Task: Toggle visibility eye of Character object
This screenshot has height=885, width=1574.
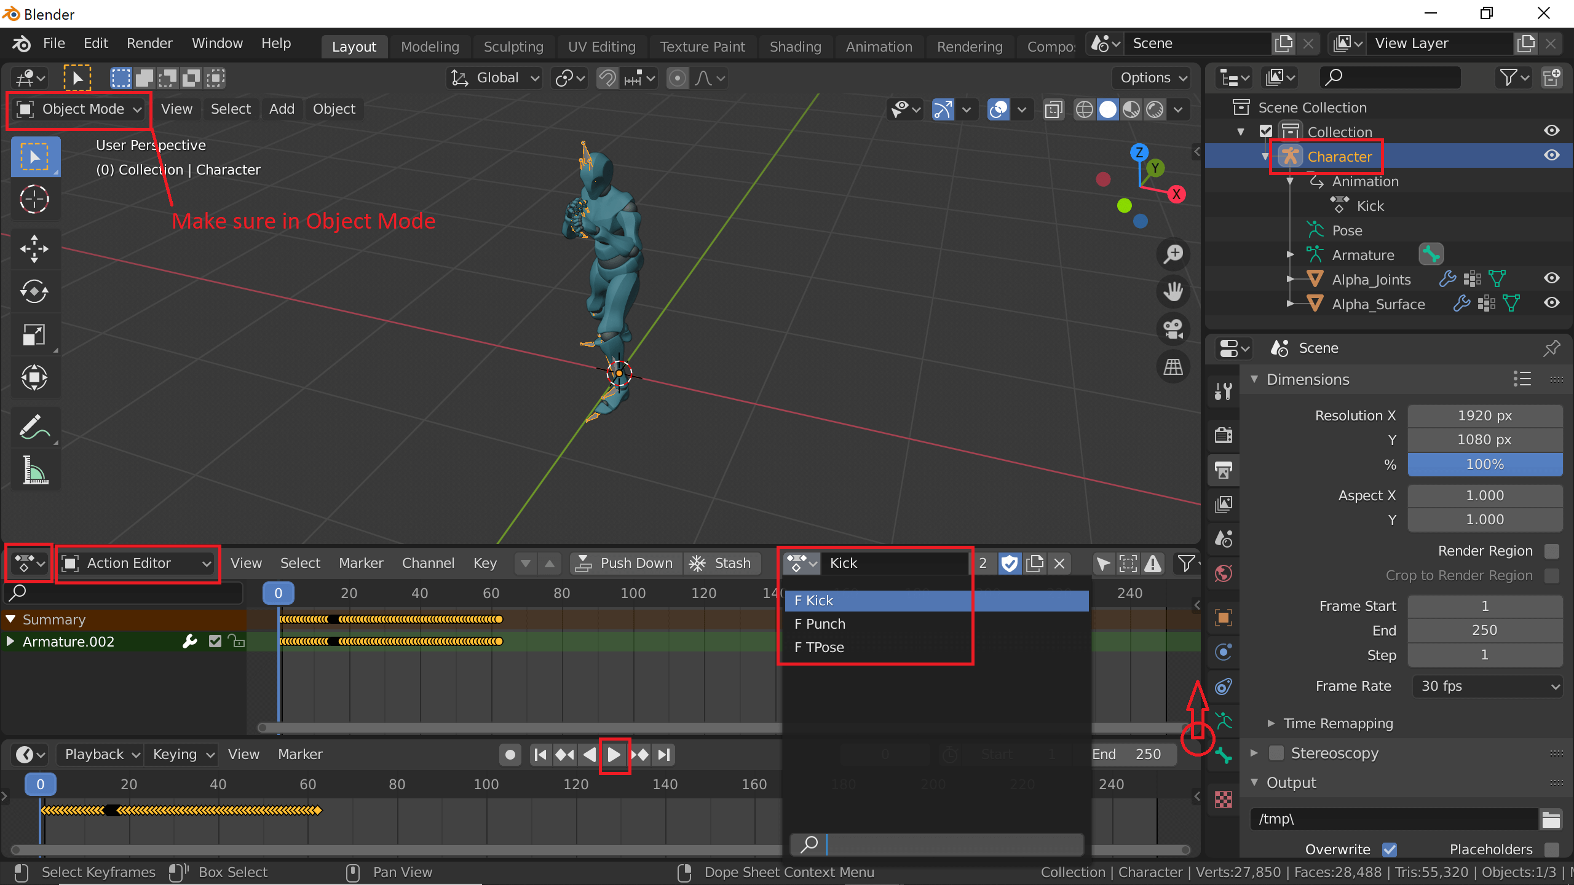Action: (x=1552, y=155)
